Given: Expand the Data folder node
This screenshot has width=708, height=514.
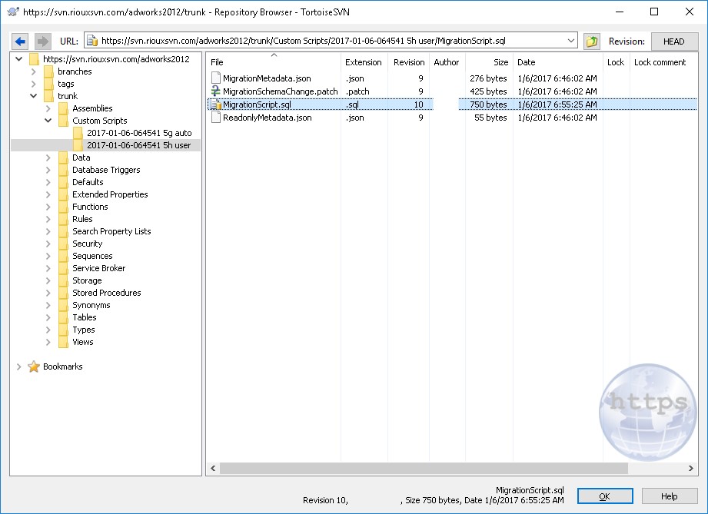Looking at the screenshot, I should point(48,158).
